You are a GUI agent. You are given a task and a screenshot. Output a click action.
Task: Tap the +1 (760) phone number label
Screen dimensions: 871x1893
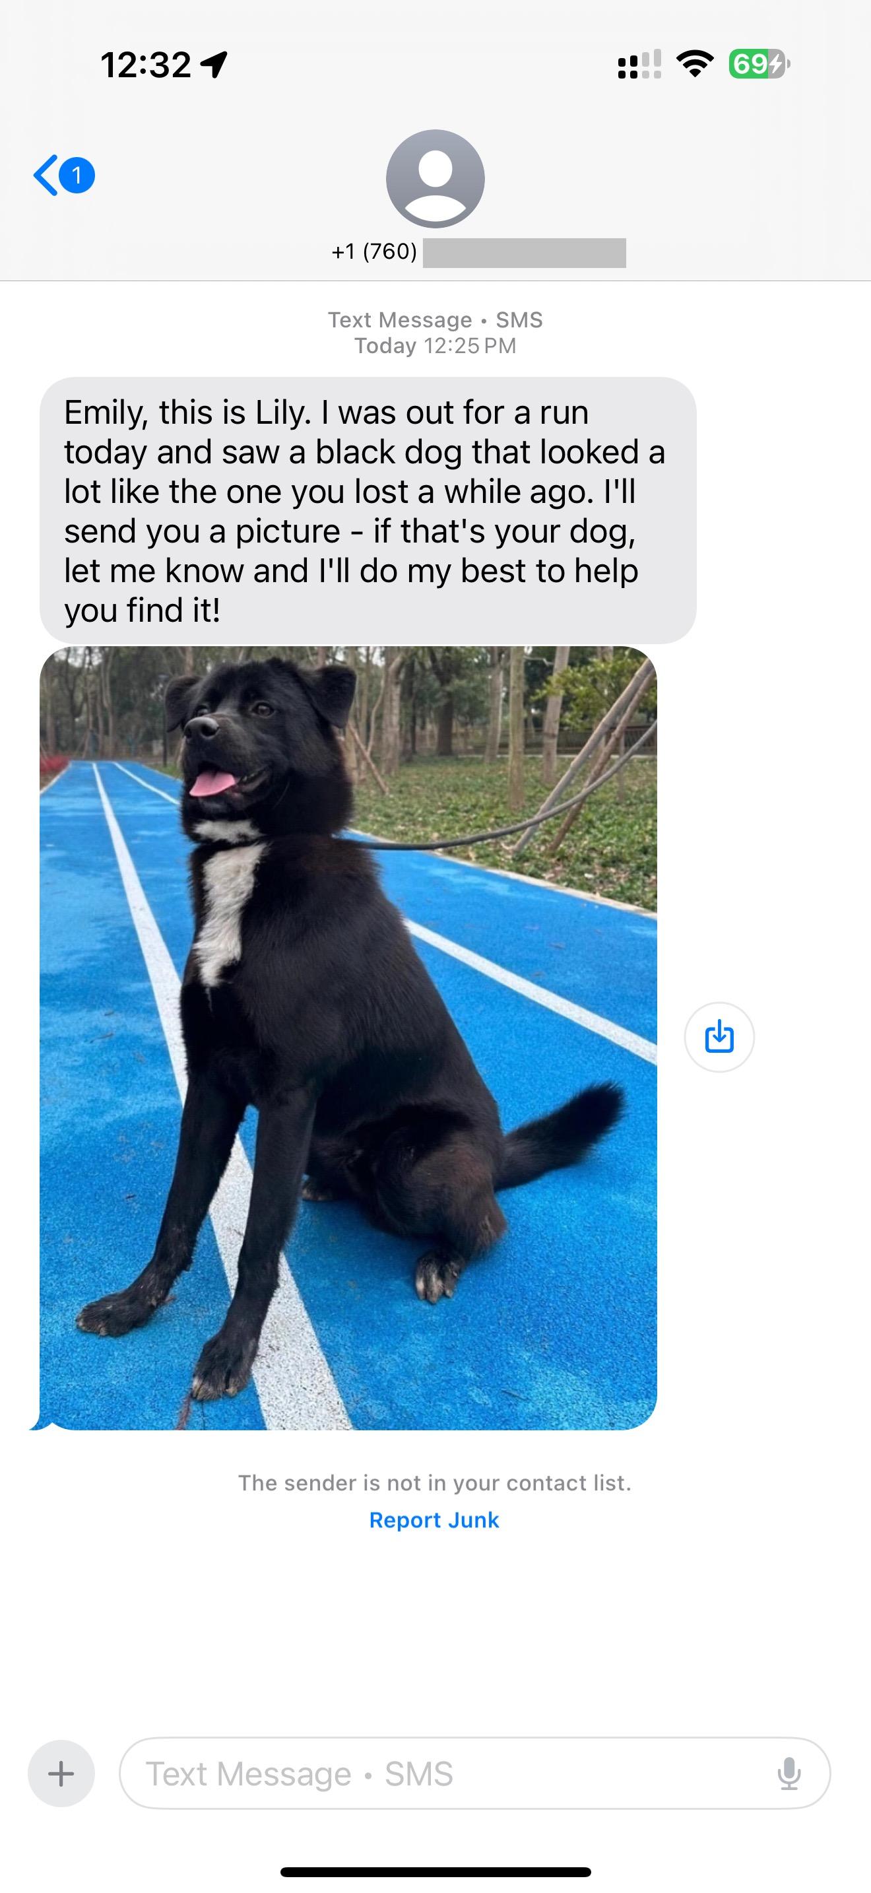click(374, 252)
